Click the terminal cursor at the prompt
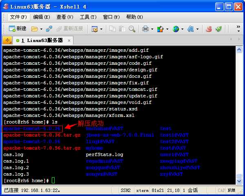The width and height of the screenshot is (245, 196). [x=53, y=180]
